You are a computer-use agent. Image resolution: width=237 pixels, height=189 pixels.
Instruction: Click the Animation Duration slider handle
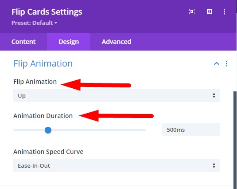point(48,130)
